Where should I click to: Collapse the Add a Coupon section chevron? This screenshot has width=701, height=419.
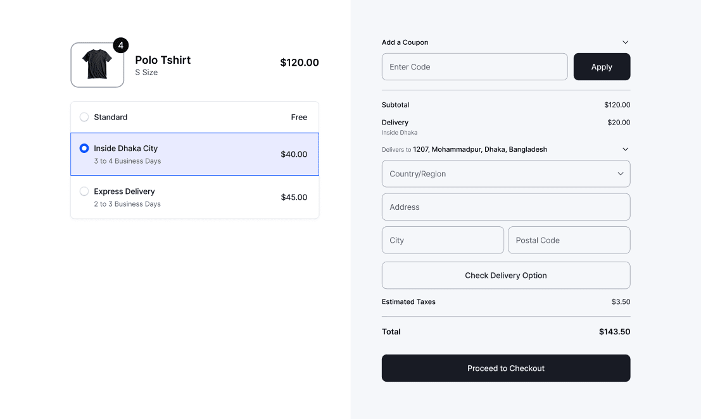(x=626, y=42)
